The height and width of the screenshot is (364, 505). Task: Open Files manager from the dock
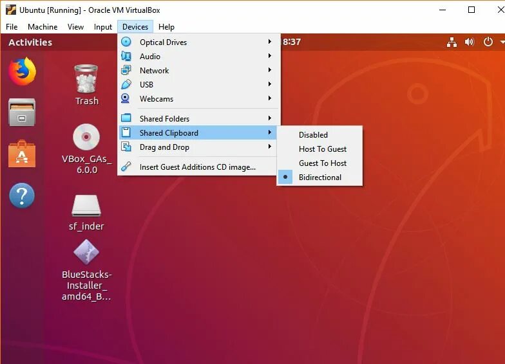(x=22, y=112)
